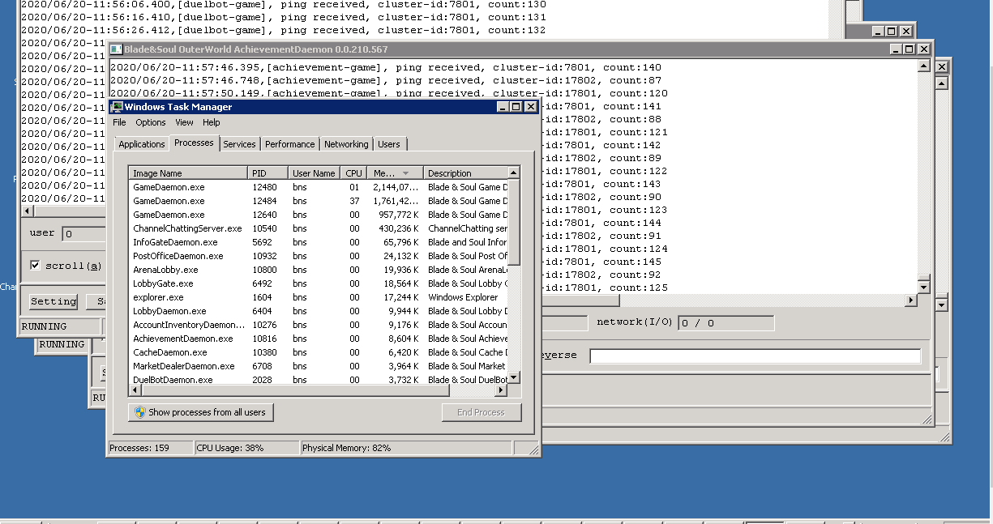Viewport: 993px width, 524px height.
Task: Open the Options menu in Task Manager
Action: coord(151,122)
